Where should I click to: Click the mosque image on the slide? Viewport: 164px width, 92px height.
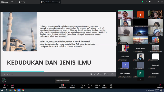(x=20, y=31)
